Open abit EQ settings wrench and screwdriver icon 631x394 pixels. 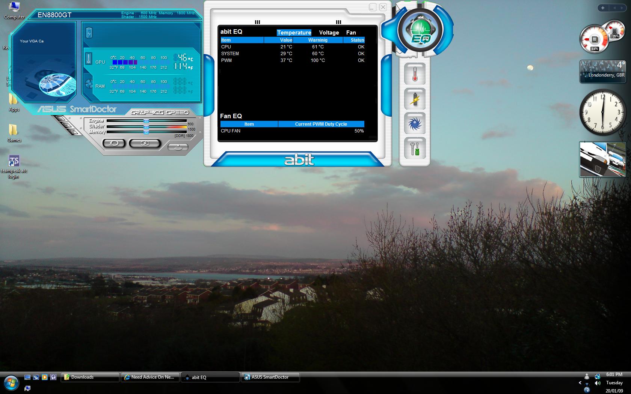tap(415, 148)
